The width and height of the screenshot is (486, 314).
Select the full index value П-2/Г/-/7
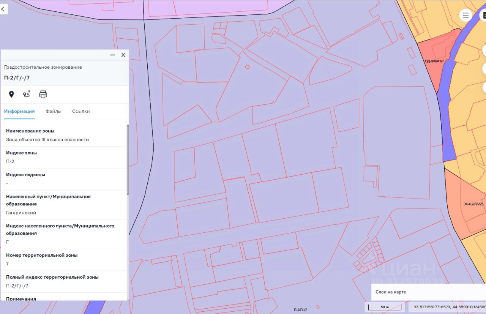point(17,286)
